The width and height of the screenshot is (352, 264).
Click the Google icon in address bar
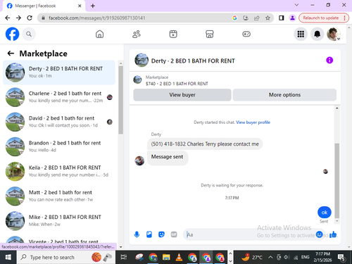pyautogui.click(x=234, y=18)
